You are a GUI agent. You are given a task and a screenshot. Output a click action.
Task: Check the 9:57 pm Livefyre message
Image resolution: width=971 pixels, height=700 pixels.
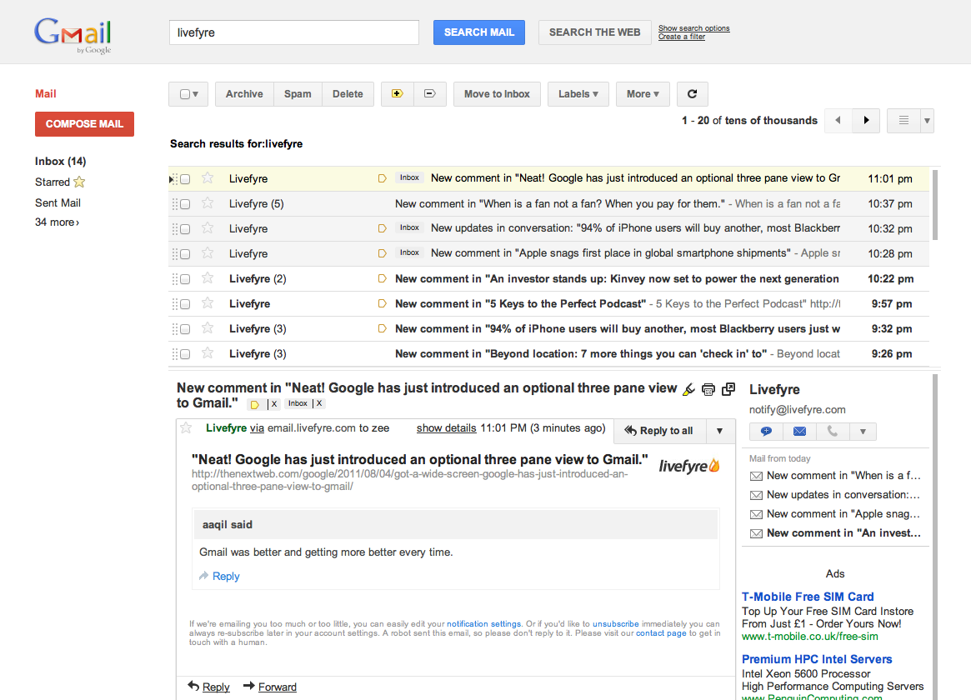tap(184, 304)
